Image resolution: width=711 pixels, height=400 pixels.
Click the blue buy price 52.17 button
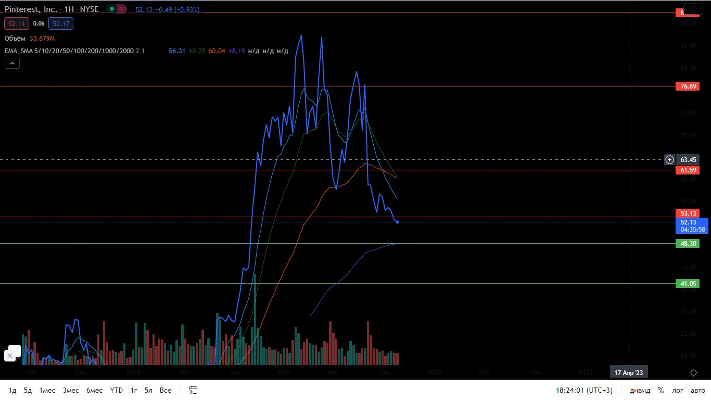(61, 23)
